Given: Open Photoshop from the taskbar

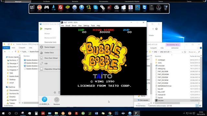Looking at the screenshot, I should coord(116,113).
